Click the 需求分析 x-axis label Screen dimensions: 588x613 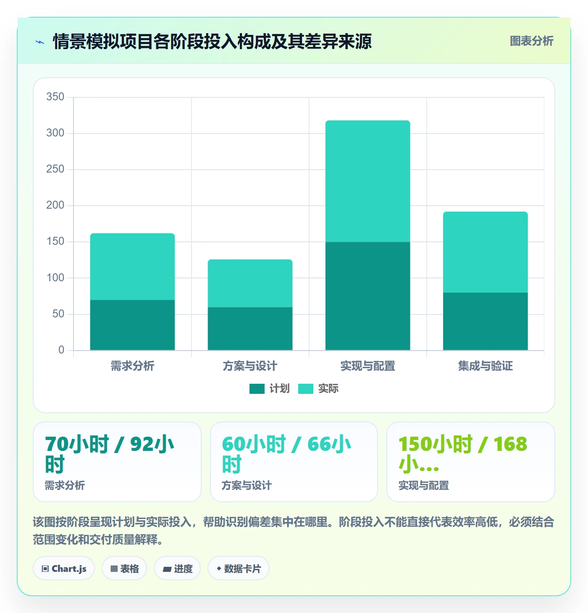[132, 366]
